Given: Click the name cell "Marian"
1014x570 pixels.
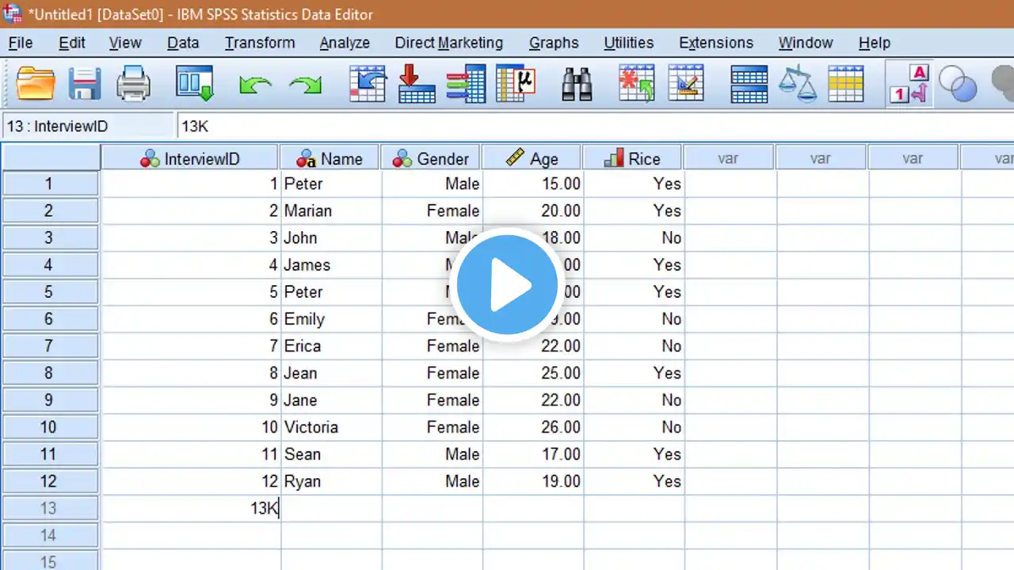Looking at the screenshot, I should tap(308, 211).
